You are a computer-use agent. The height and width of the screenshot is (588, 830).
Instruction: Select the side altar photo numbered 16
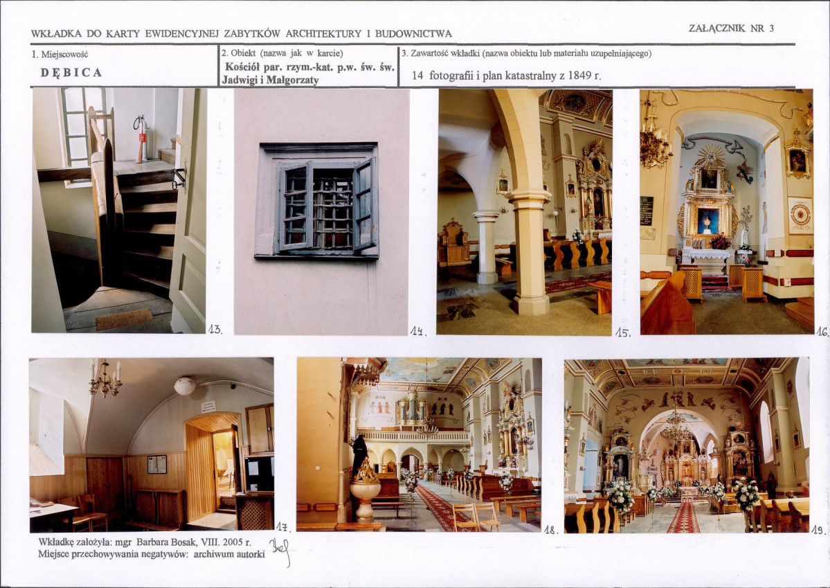pyautogui.click(x=727, y=212)
